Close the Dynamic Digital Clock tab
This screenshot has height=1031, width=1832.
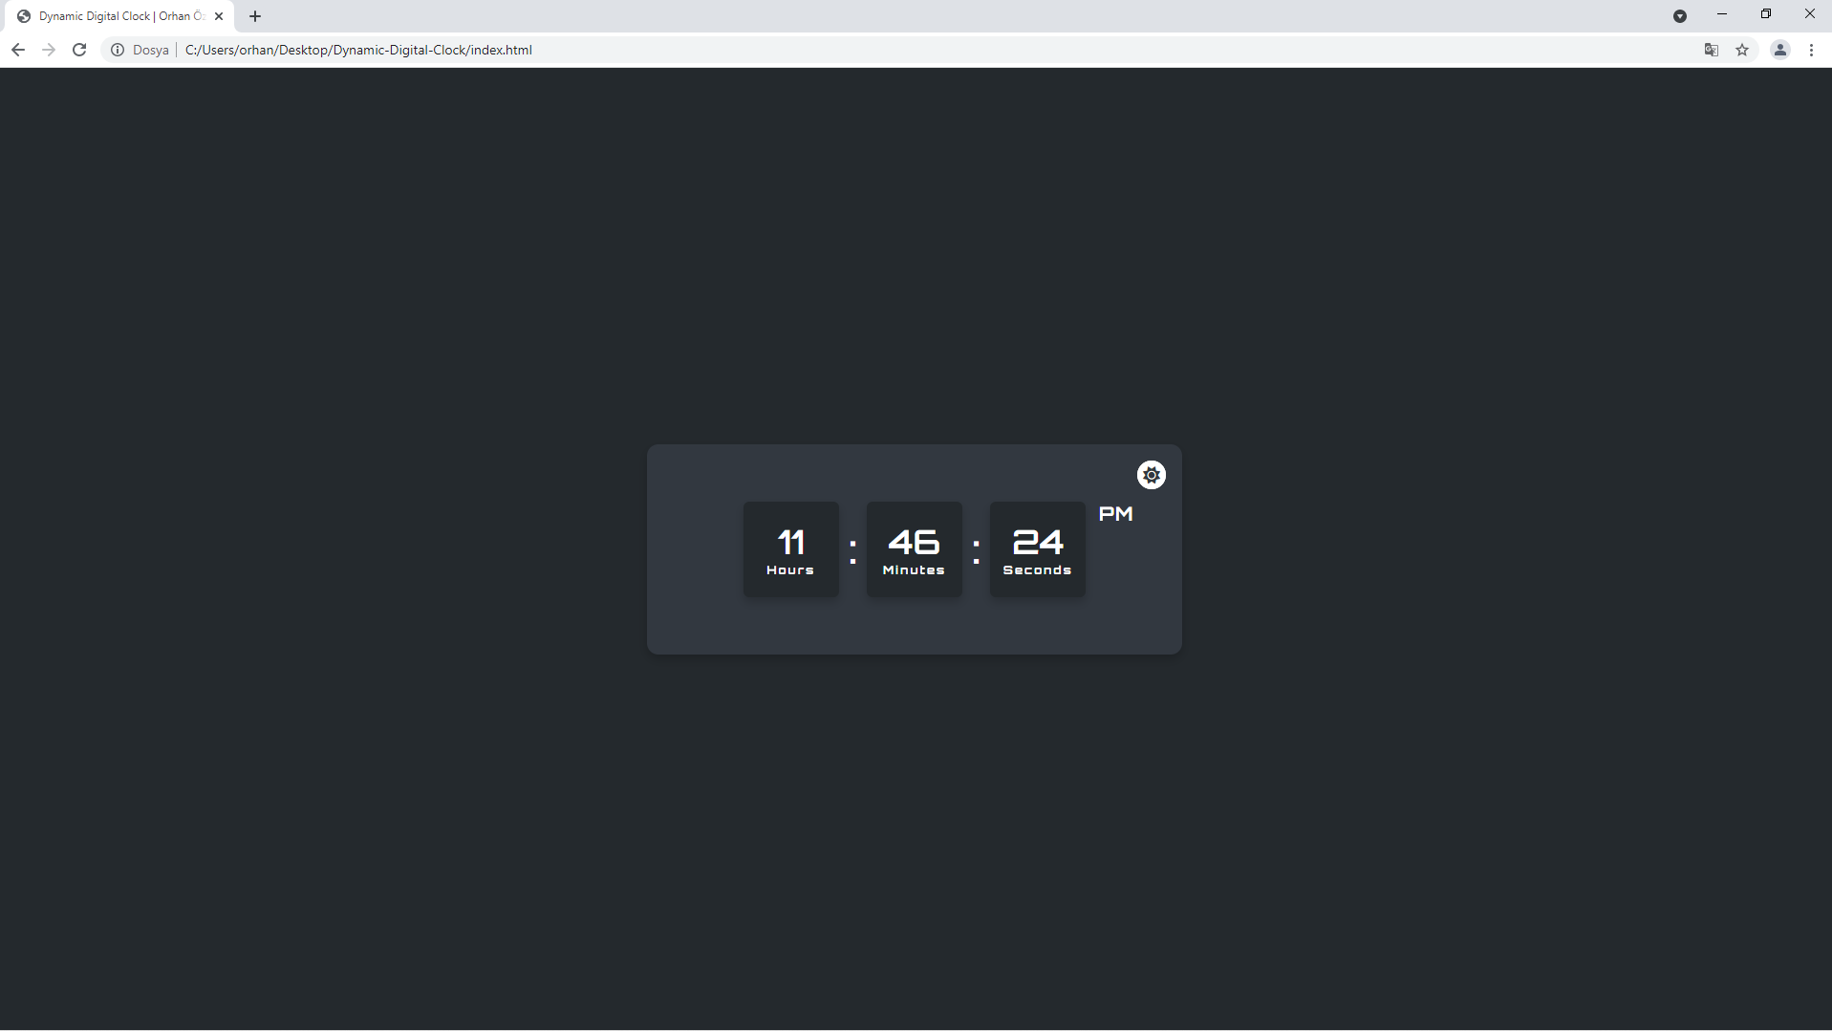point(219,15)
